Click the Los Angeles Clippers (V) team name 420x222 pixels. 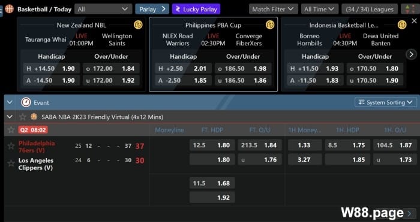click(36, 164)
